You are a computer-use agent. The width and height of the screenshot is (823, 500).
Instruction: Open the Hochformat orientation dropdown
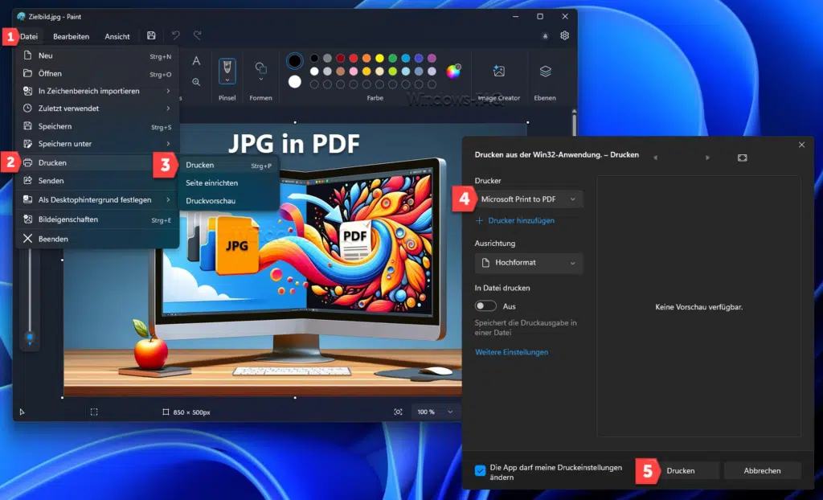tap(529, 263)
